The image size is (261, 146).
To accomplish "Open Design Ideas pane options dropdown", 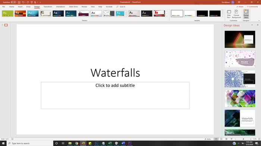I will [x=252, y=25].
